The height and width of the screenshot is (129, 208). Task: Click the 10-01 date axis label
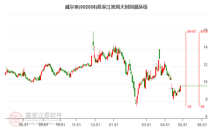point(60,125)
